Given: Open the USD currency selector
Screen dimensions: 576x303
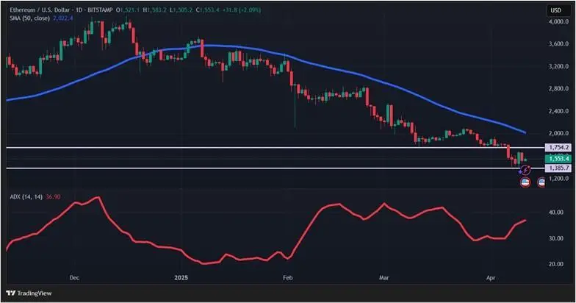Looking at the screenshot, I should click(555, 10).
